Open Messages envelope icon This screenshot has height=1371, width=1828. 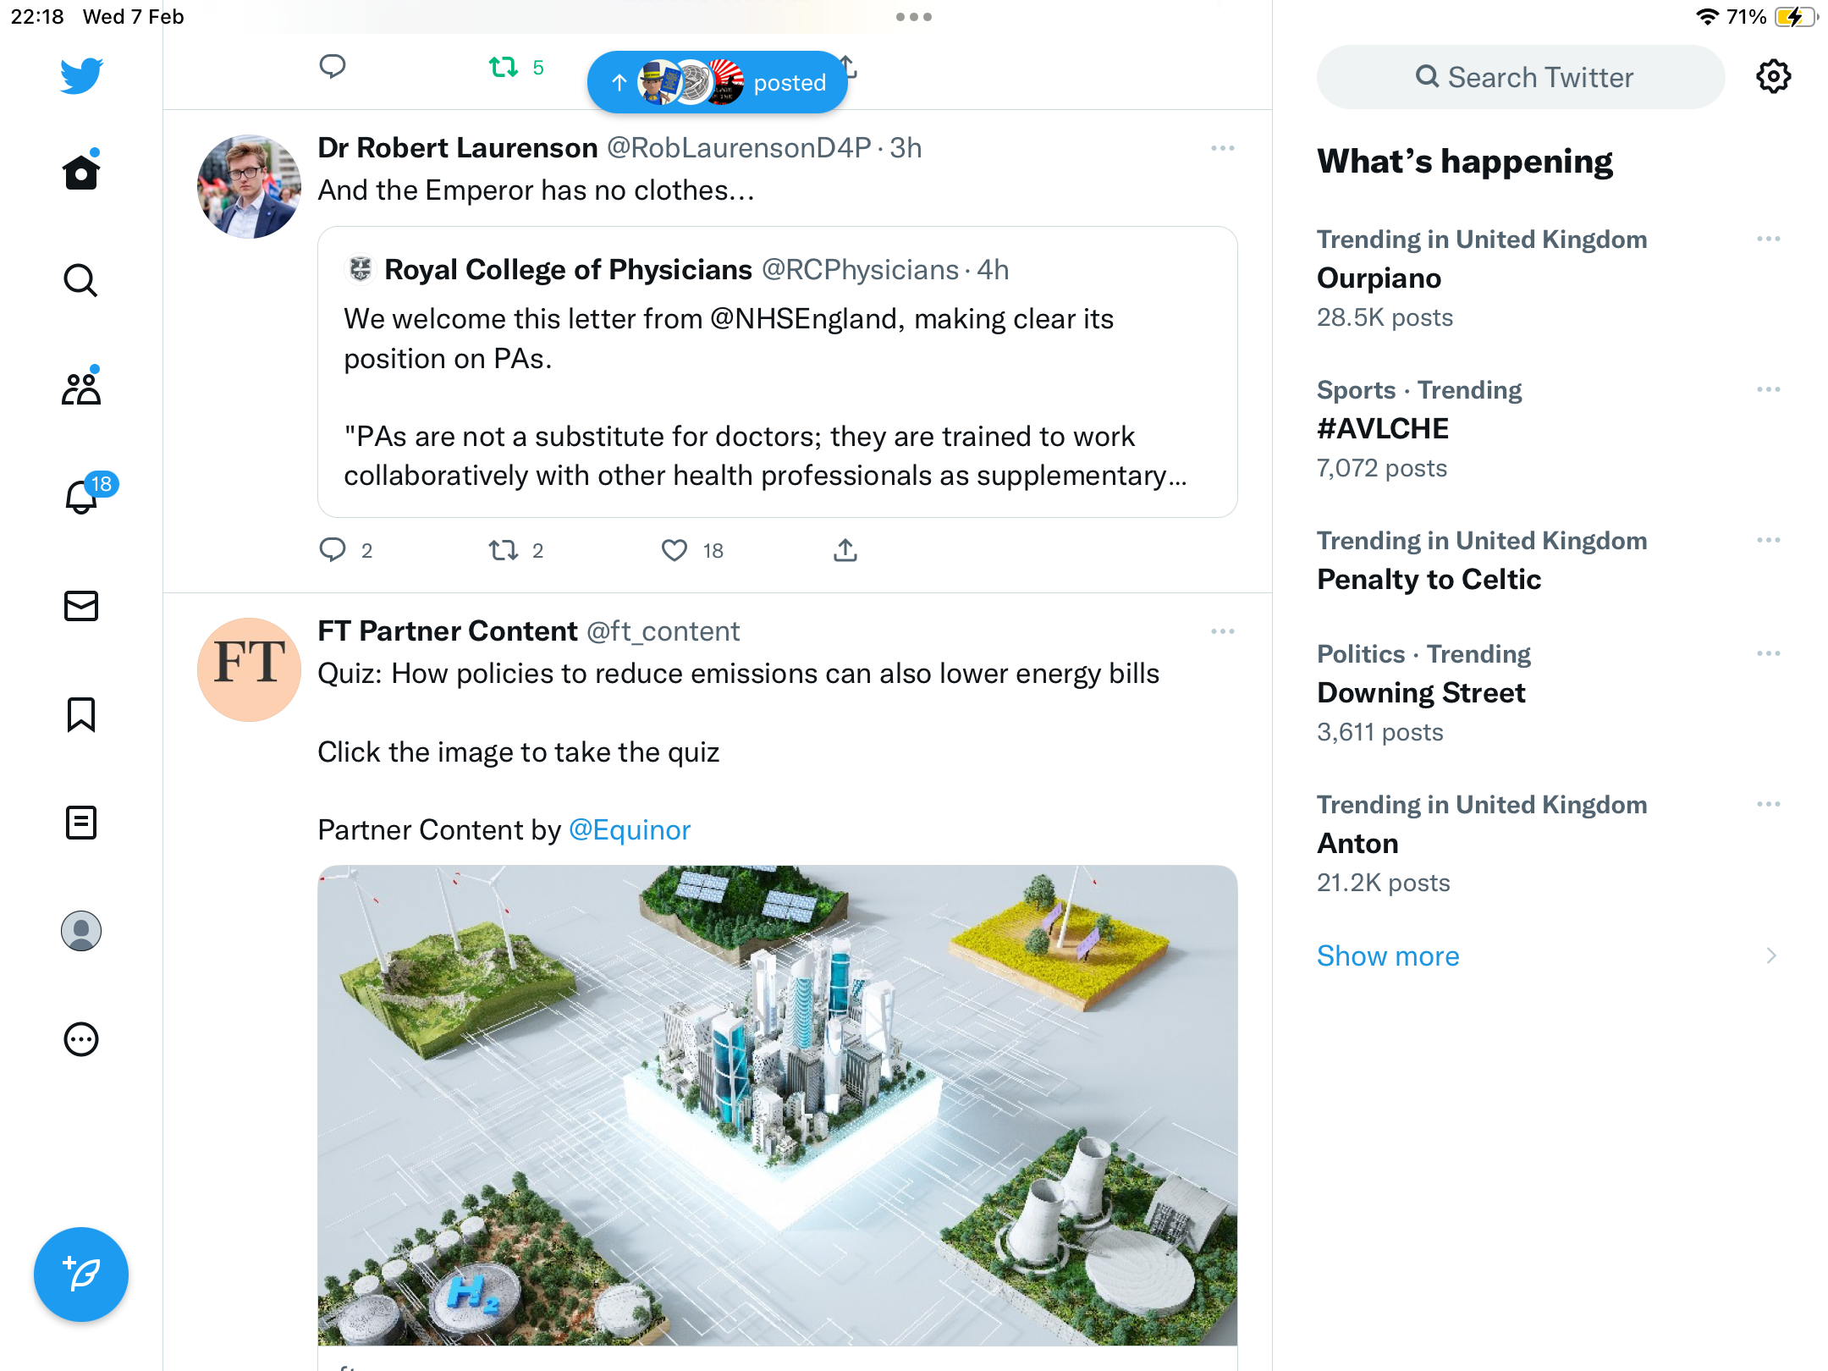[x=81, y=606]
